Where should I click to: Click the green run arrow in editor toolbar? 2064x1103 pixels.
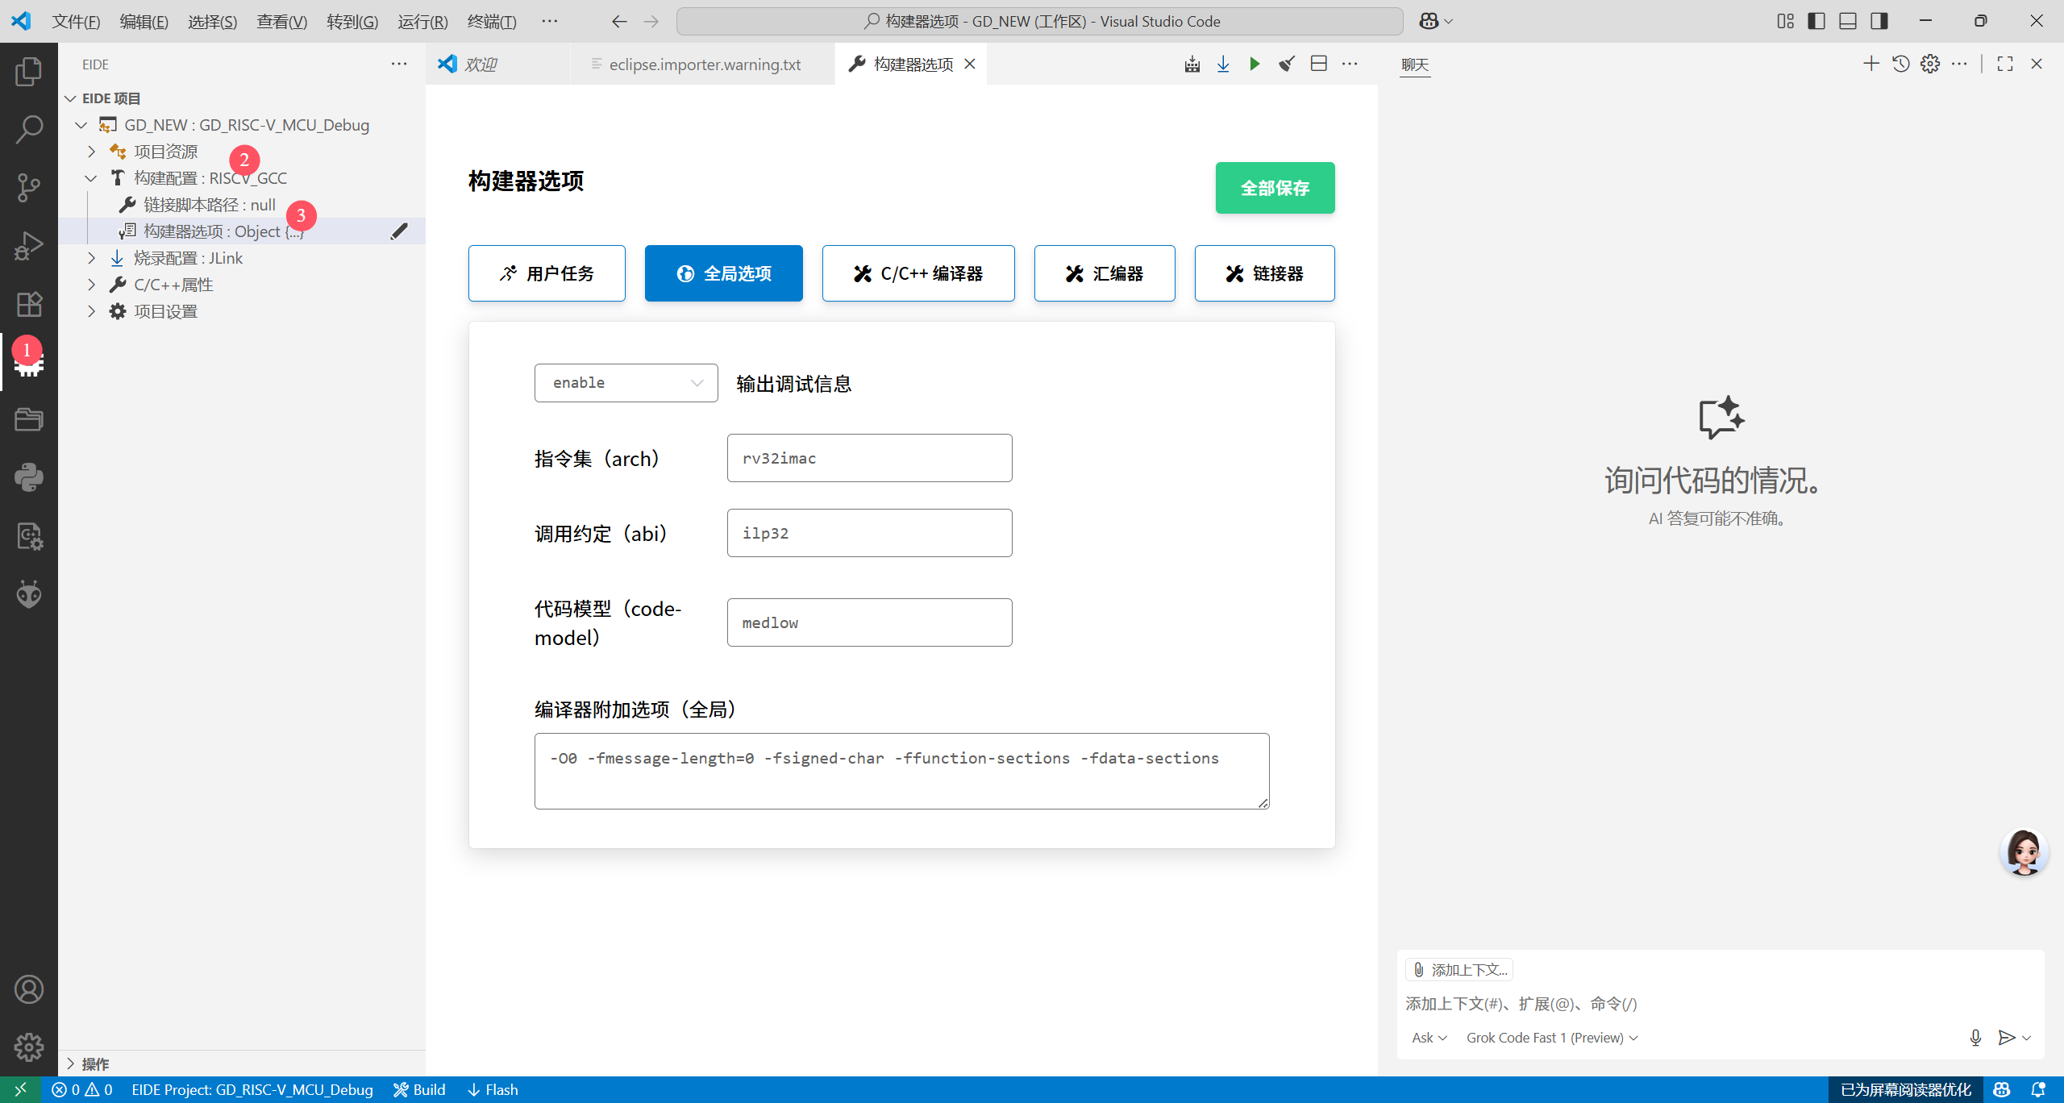click(1255, 65)
